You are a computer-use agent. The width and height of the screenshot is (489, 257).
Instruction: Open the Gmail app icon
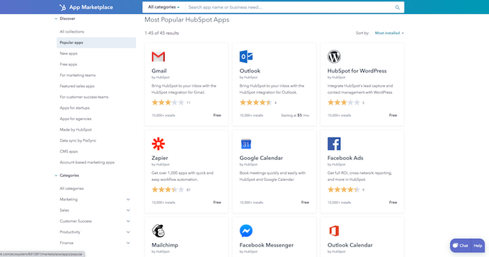point(158,57)
